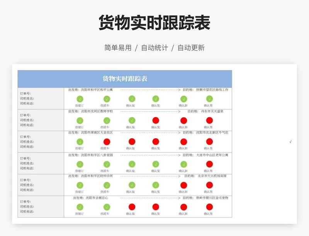Click green 确认装 circle in 八卦家园 row
The height and width of the screenshot is (236, 309).
coord(132,164)
